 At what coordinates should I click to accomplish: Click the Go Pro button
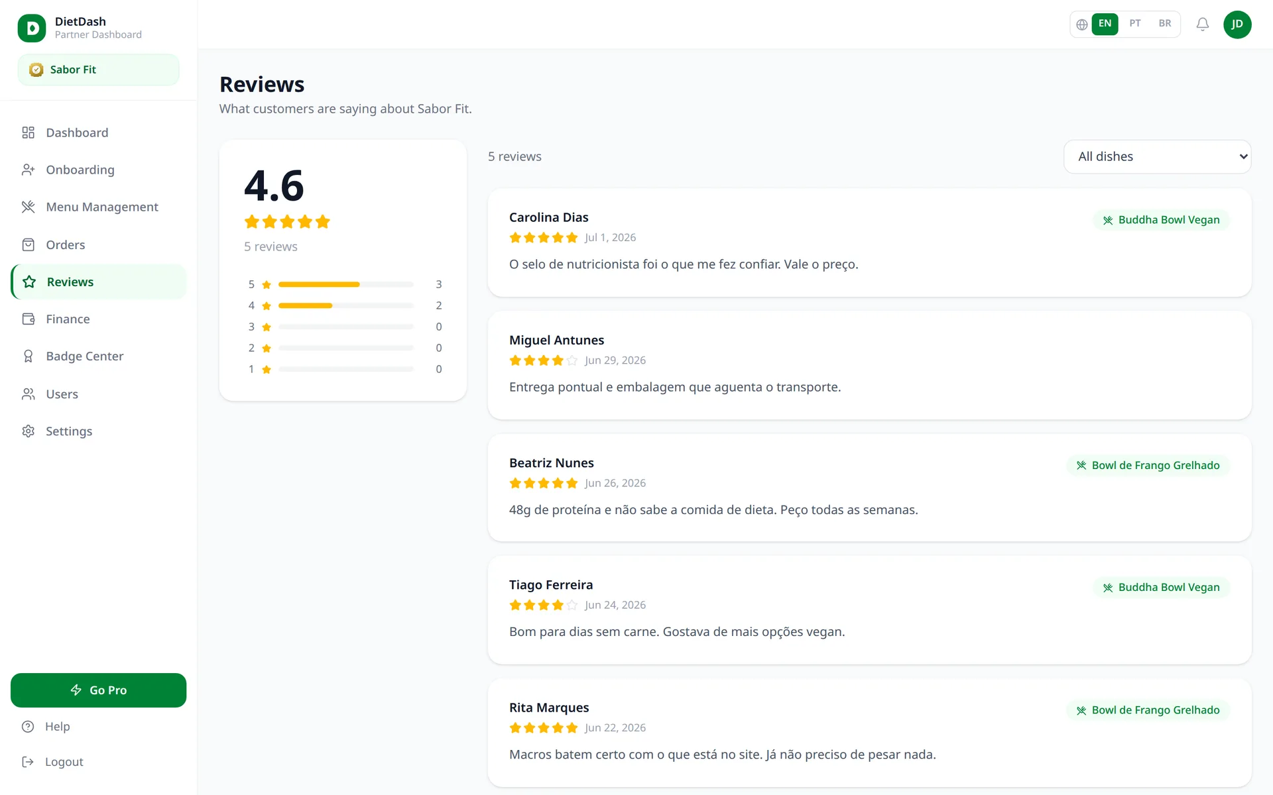[x=98, y=690]
